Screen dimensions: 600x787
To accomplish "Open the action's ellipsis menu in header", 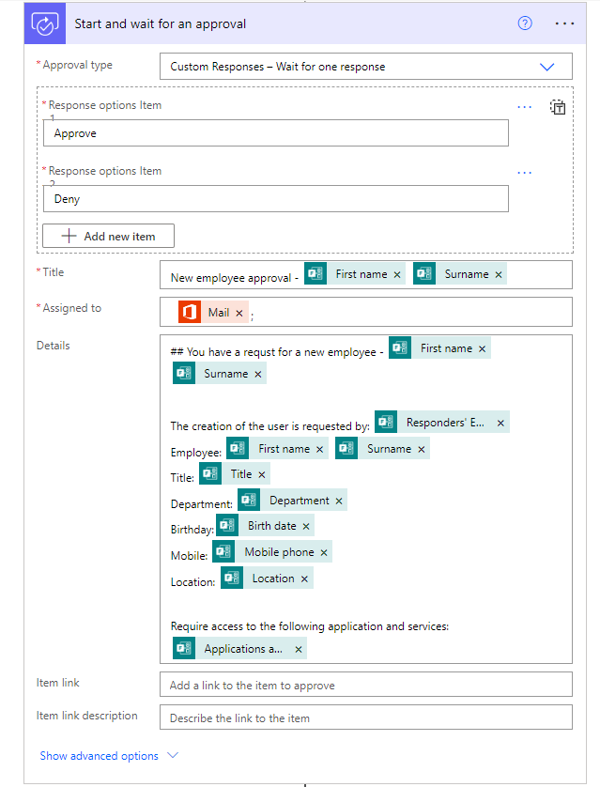I will coord(564,23).
